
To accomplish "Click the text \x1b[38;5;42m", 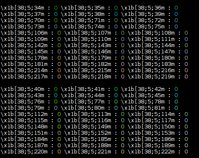I will (143, 89).
